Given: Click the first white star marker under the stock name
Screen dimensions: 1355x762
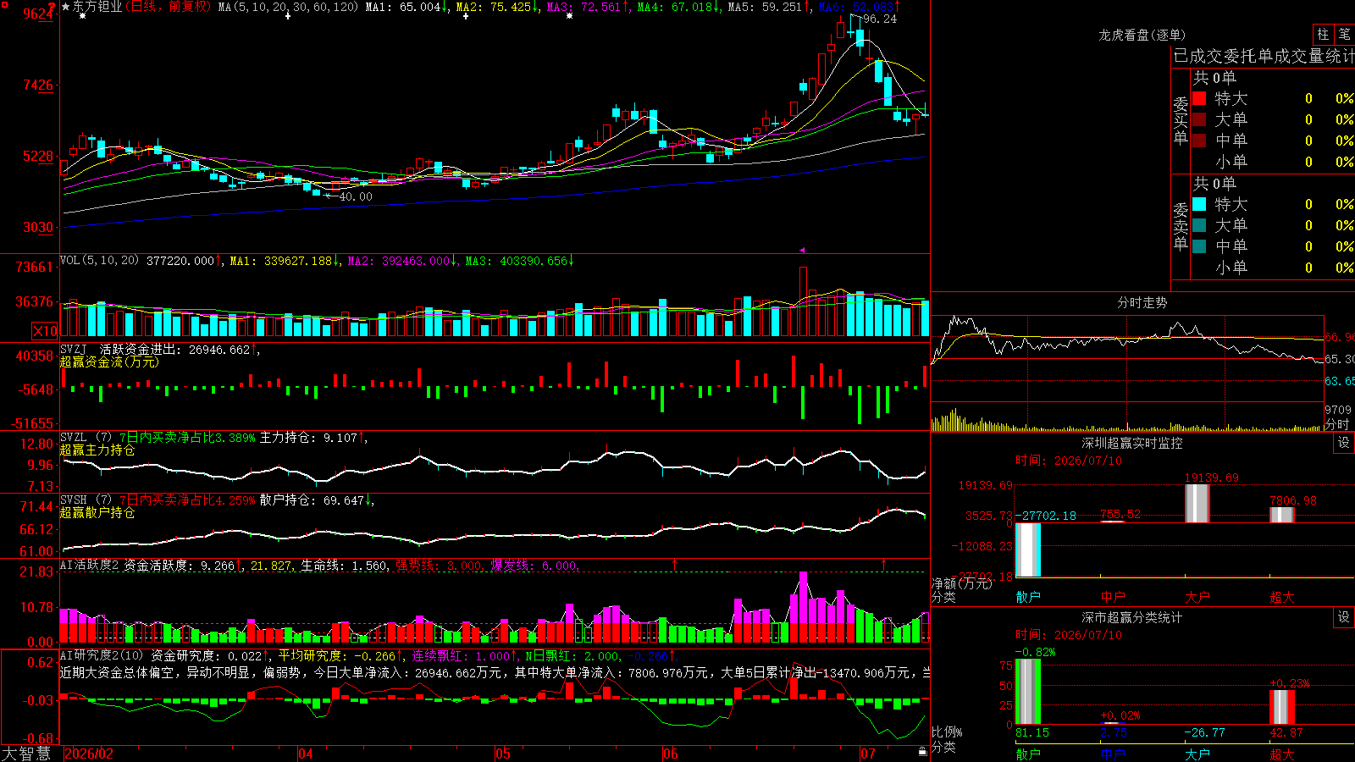Looking at the screenshot, I should (82, 16).
